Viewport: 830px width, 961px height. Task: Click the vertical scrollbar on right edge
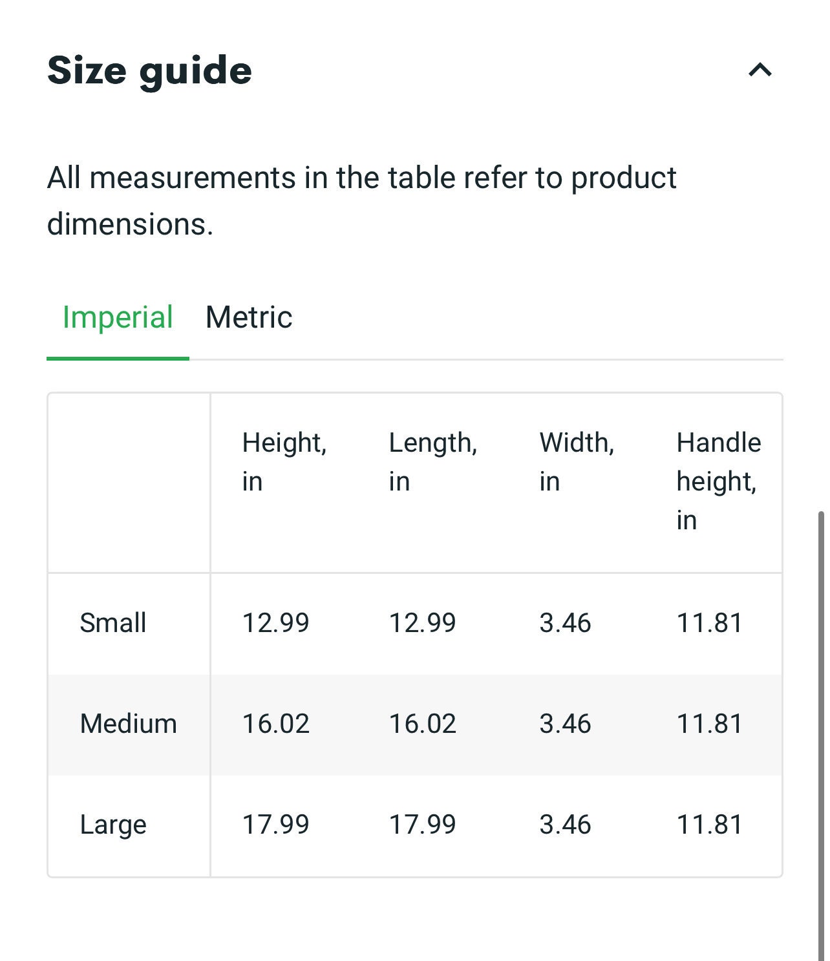coord(821,735)
